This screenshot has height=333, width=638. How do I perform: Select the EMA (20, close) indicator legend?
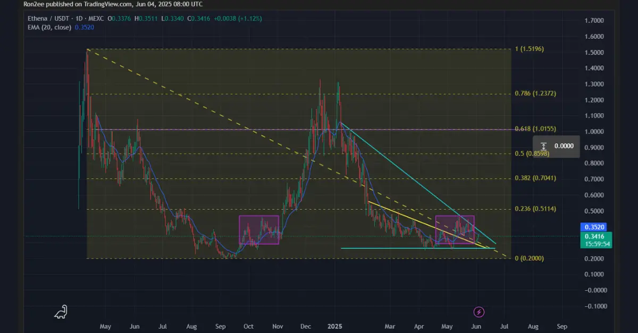(49, 27)
